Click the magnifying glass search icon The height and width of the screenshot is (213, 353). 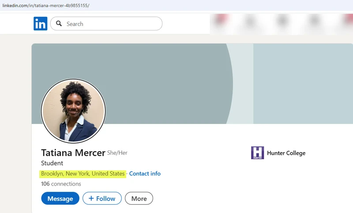59,24
